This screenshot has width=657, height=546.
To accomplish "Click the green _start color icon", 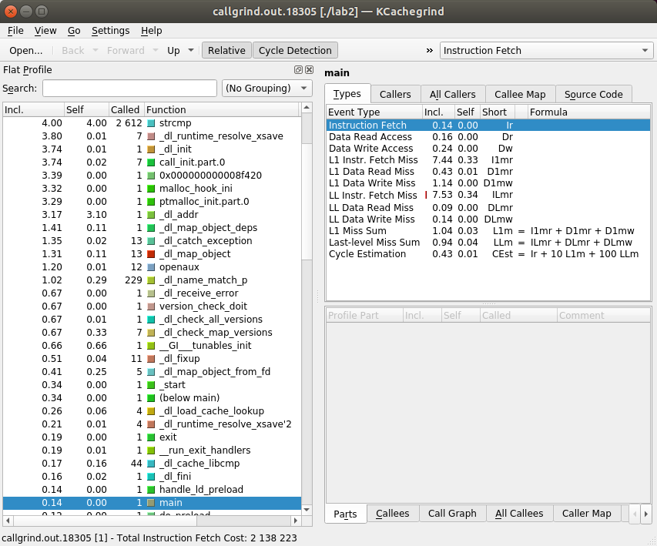I will 151,384.
